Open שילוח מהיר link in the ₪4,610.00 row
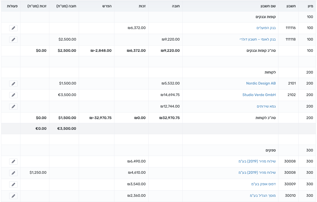Image resolution: width=317 pixels, height=202 pixels. tap(257, 173)
